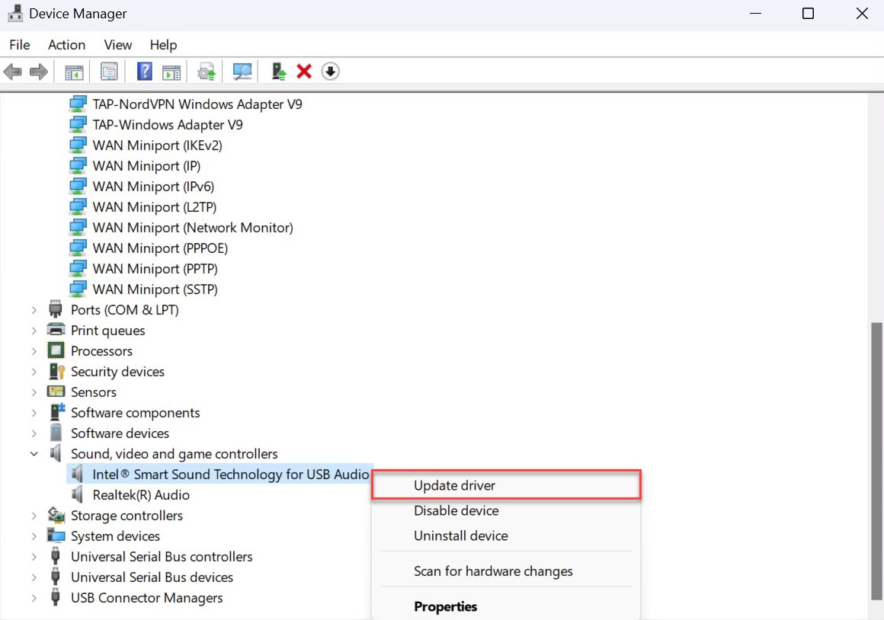This screenshot has height=620, width=884.
Task: Collapse Sound, video and game controllers
Action: (x=34, y=454)
